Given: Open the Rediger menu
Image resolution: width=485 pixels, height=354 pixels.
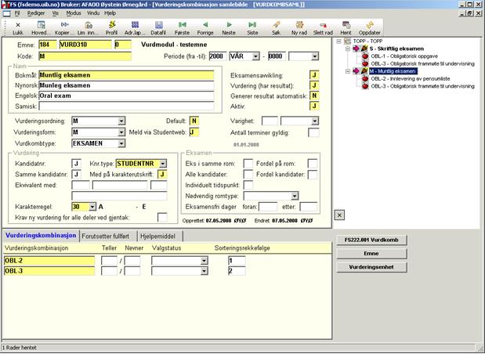Looking at the screenshot, I should coord(34,13).
